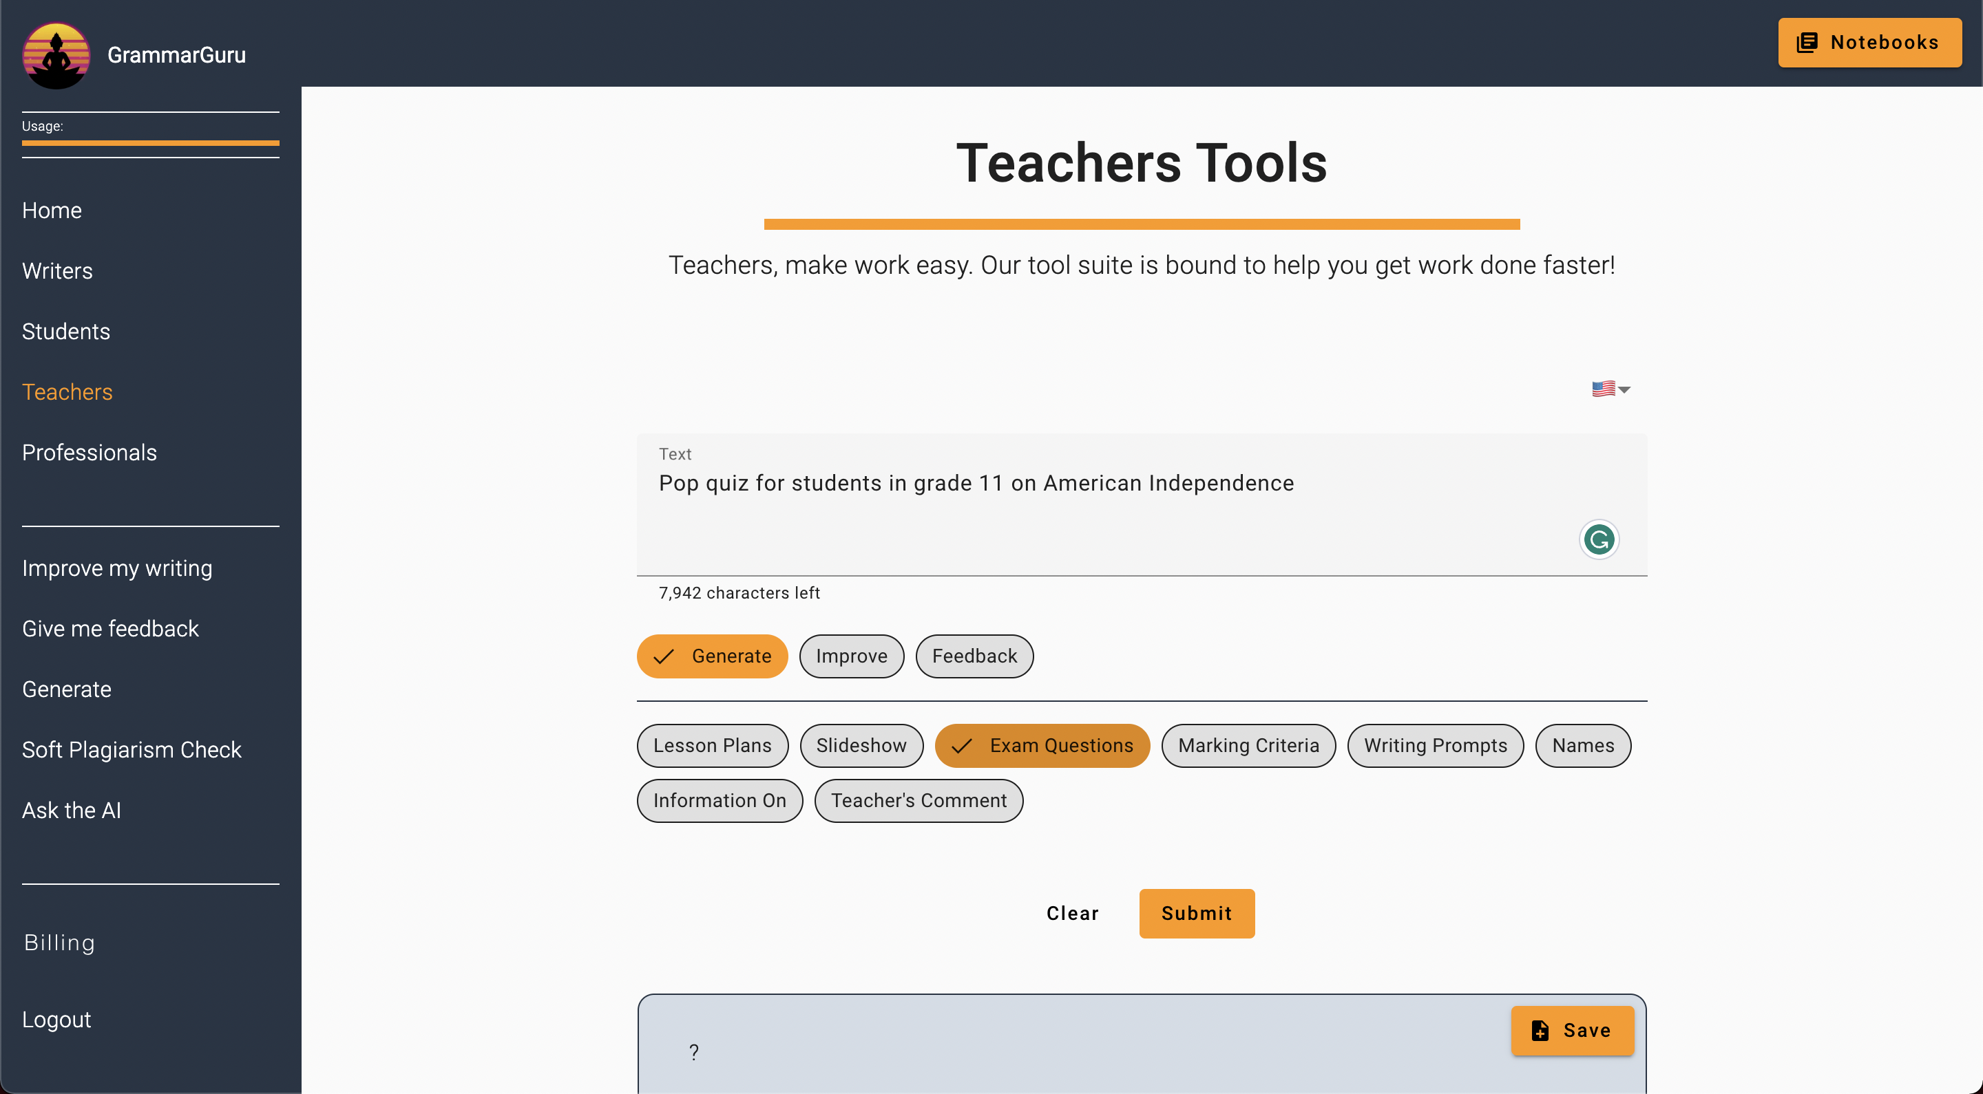Toggle the Generate mode chip
Screen dimensions: 1983x1094
point(712,656)
